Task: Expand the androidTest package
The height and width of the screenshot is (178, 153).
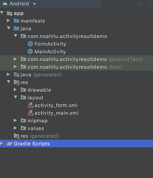Action: tap(15, 59)
